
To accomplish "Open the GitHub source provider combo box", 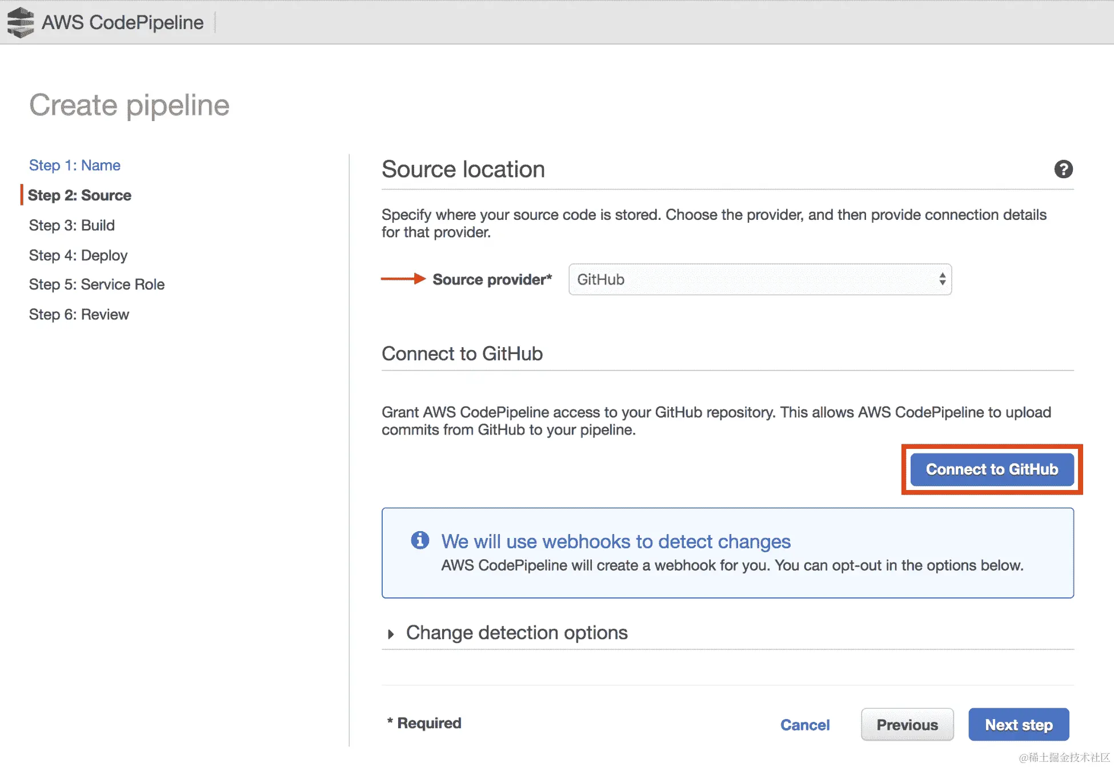I will click(759, 279).
